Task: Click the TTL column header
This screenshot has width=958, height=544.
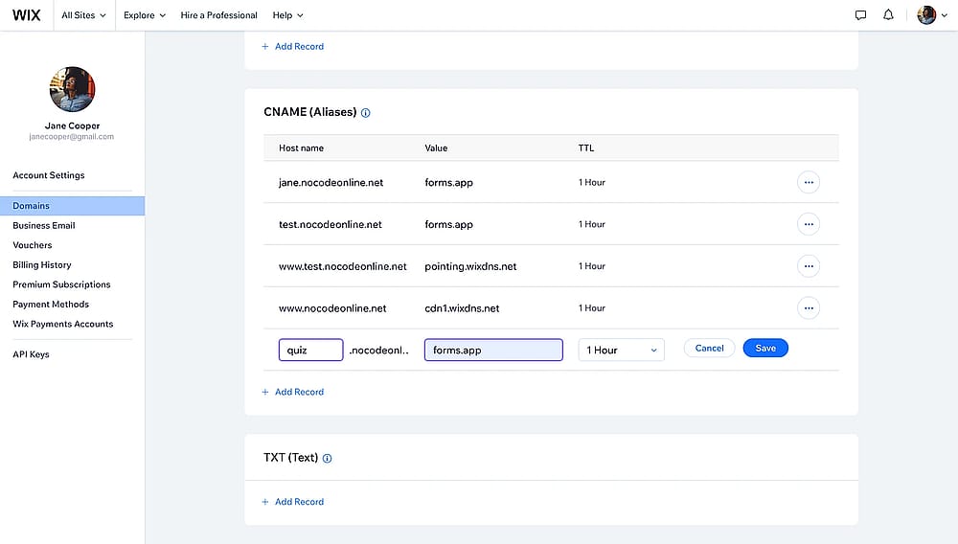Action: click(x=586, y=148)
